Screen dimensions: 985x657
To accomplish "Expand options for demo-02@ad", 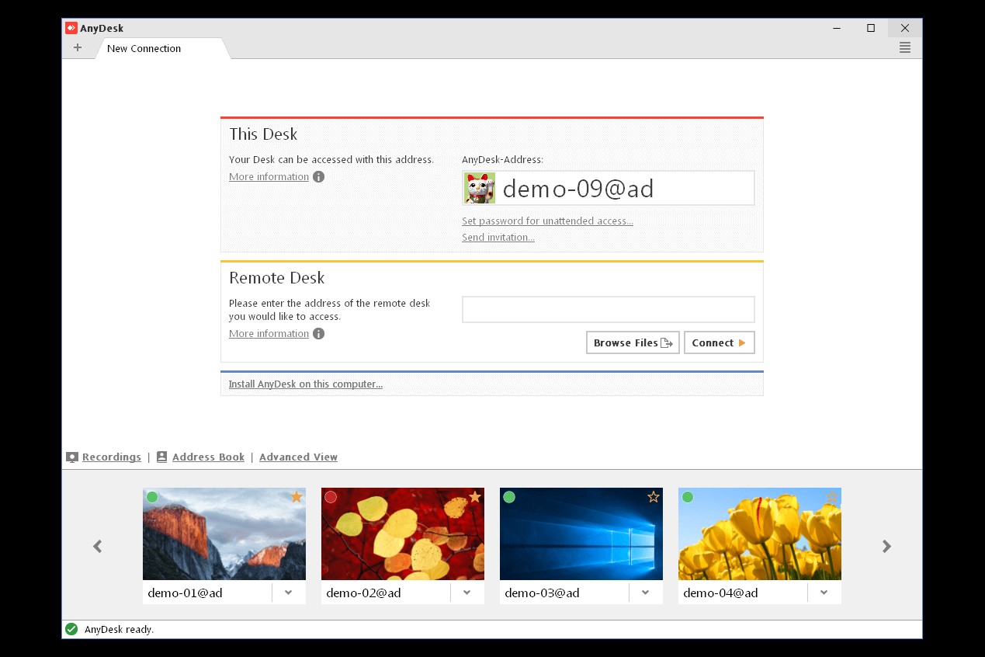I will click(x=466, y=592).
